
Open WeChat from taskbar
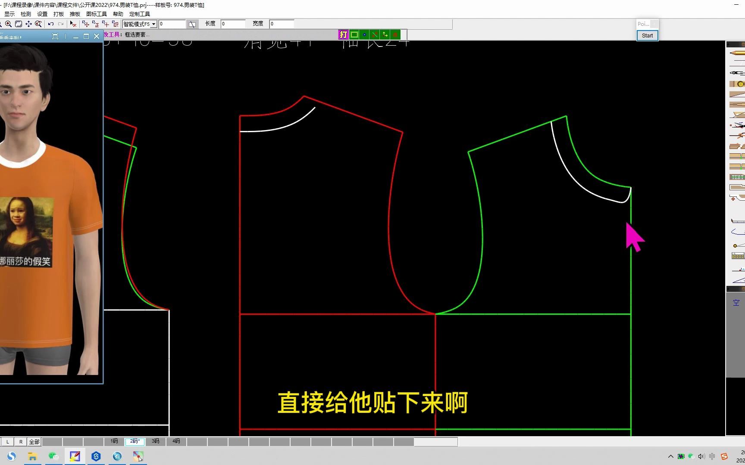click(x=53, y=456)
